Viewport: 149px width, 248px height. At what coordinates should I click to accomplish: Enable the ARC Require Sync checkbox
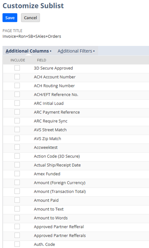coord(17,121)
